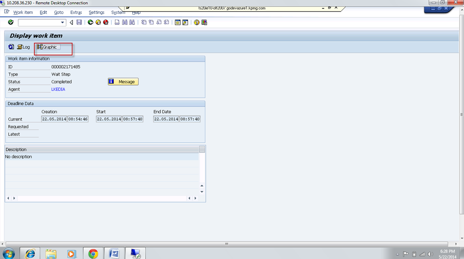
Task: Open the Print icon
Action: tap(116, 22)
